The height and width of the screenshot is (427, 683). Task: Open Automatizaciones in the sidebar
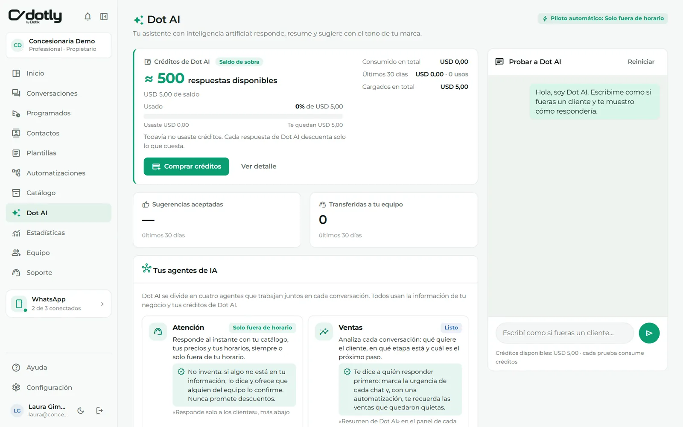pos(58,173)
